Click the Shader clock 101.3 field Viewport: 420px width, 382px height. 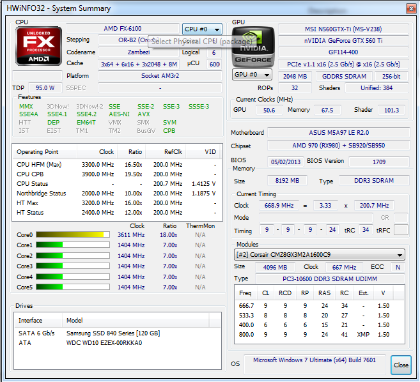coord(391,110)
